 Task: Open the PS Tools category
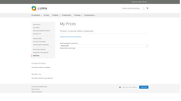(x=46, y=15)
